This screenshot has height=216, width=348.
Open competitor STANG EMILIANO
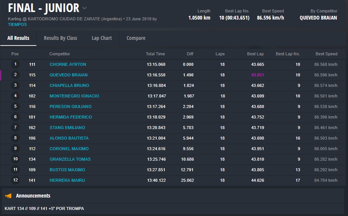click(67, 128)
